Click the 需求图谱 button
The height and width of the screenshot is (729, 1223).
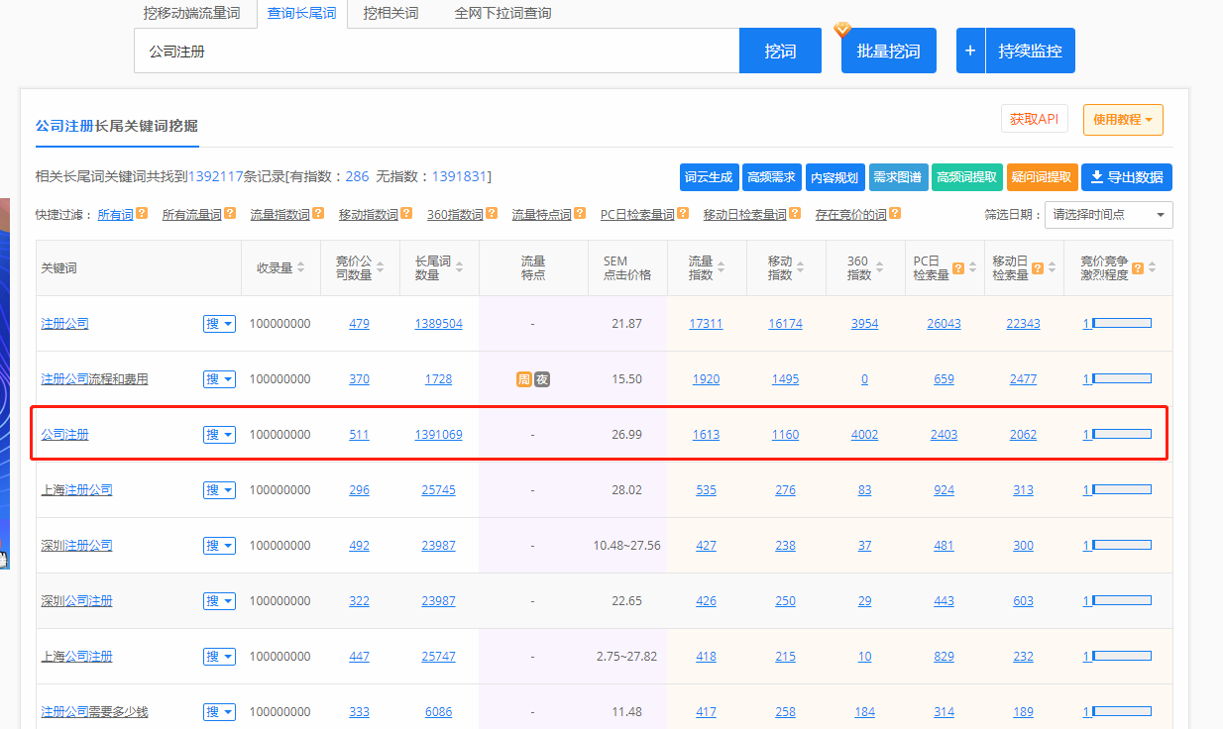(897, 177)
